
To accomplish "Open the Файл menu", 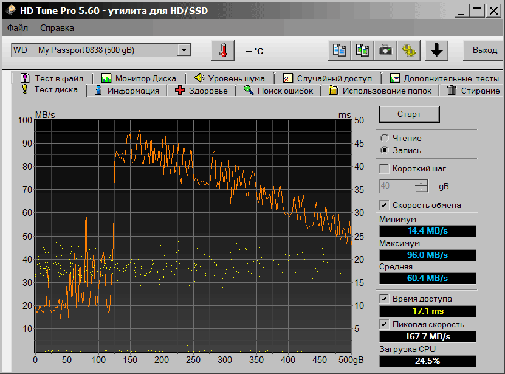I will 18,28.
